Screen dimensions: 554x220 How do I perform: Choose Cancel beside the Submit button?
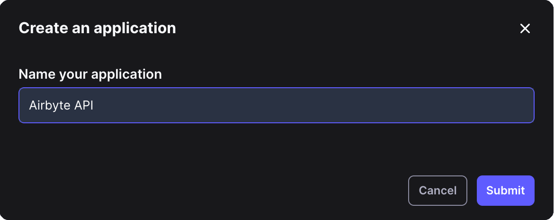click(x=438, y=191)
